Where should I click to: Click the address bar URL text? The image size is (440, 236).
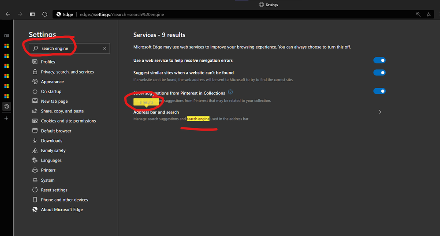click(x=122, y=14)
